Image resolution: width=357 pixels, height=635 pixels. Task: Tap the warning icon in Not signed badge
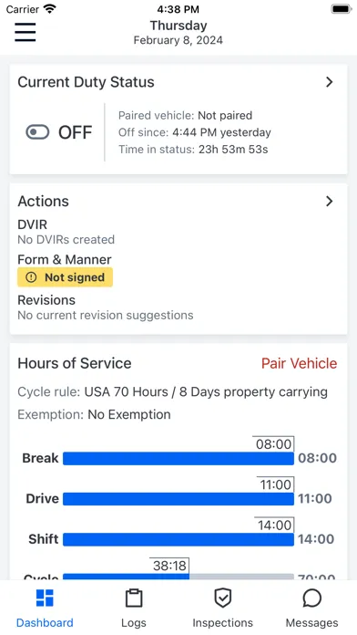click(x=31, y=277)
